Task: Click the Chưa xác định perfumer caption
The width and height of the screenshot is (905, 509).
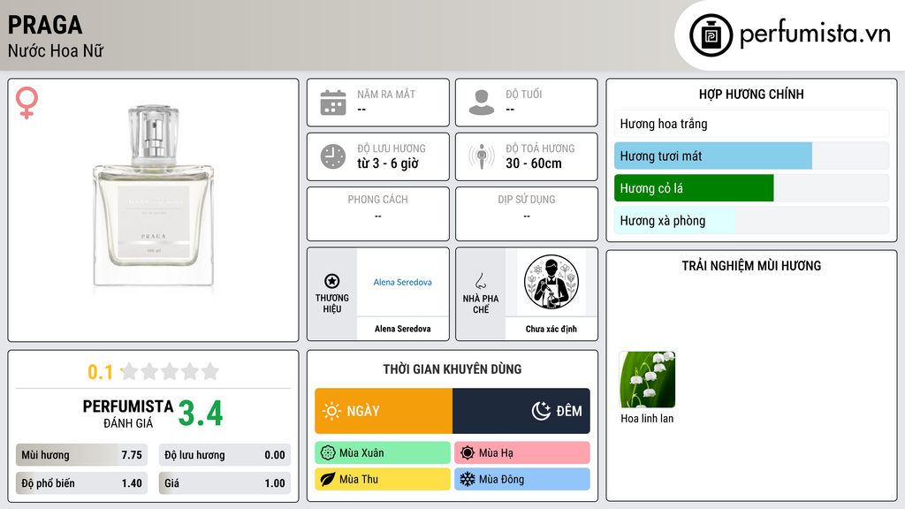Action: (551, 329)
